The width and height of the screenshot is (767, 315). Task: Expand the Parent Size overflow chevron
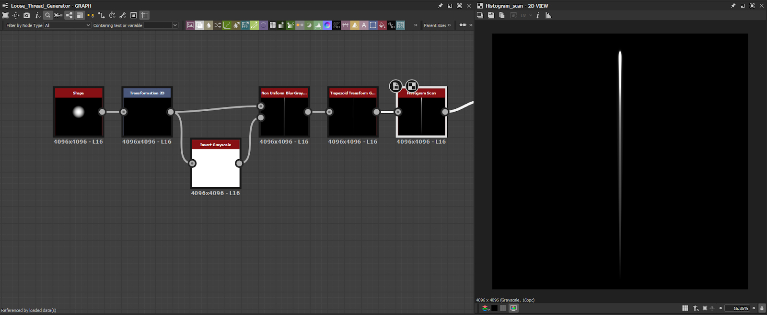(449, 25)
